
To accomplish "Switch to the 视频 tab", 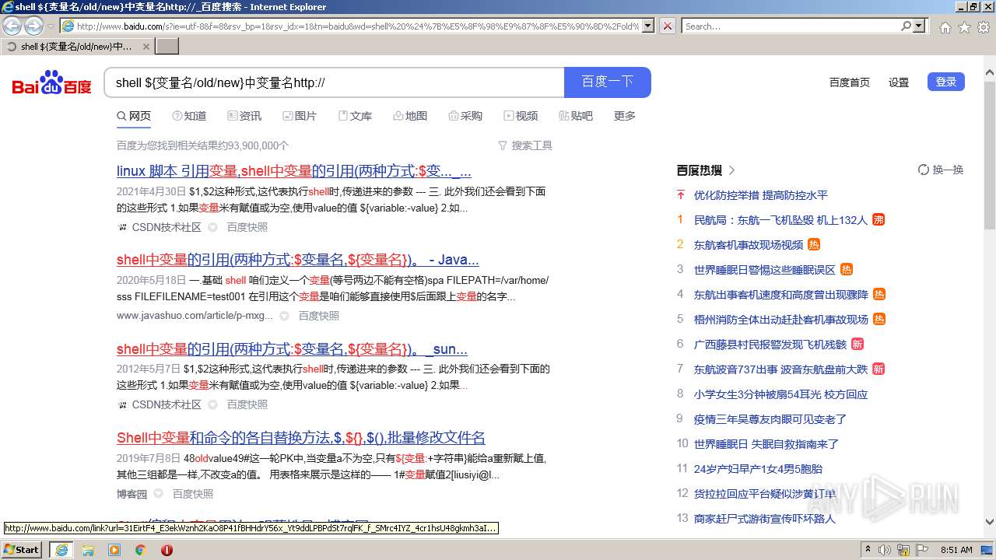I will pyautogui.click(x=521, y=116).
